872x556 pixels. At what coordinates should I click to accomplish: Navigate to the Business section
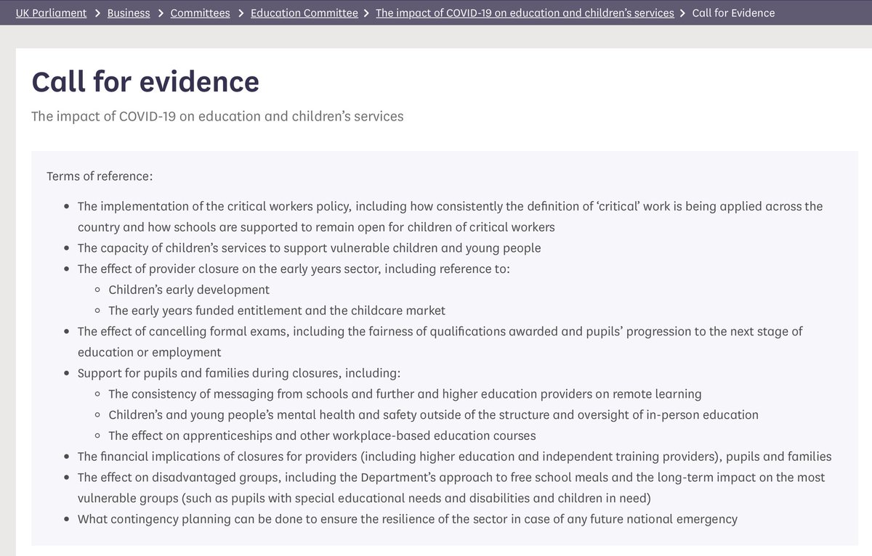[x=129, y=13]
